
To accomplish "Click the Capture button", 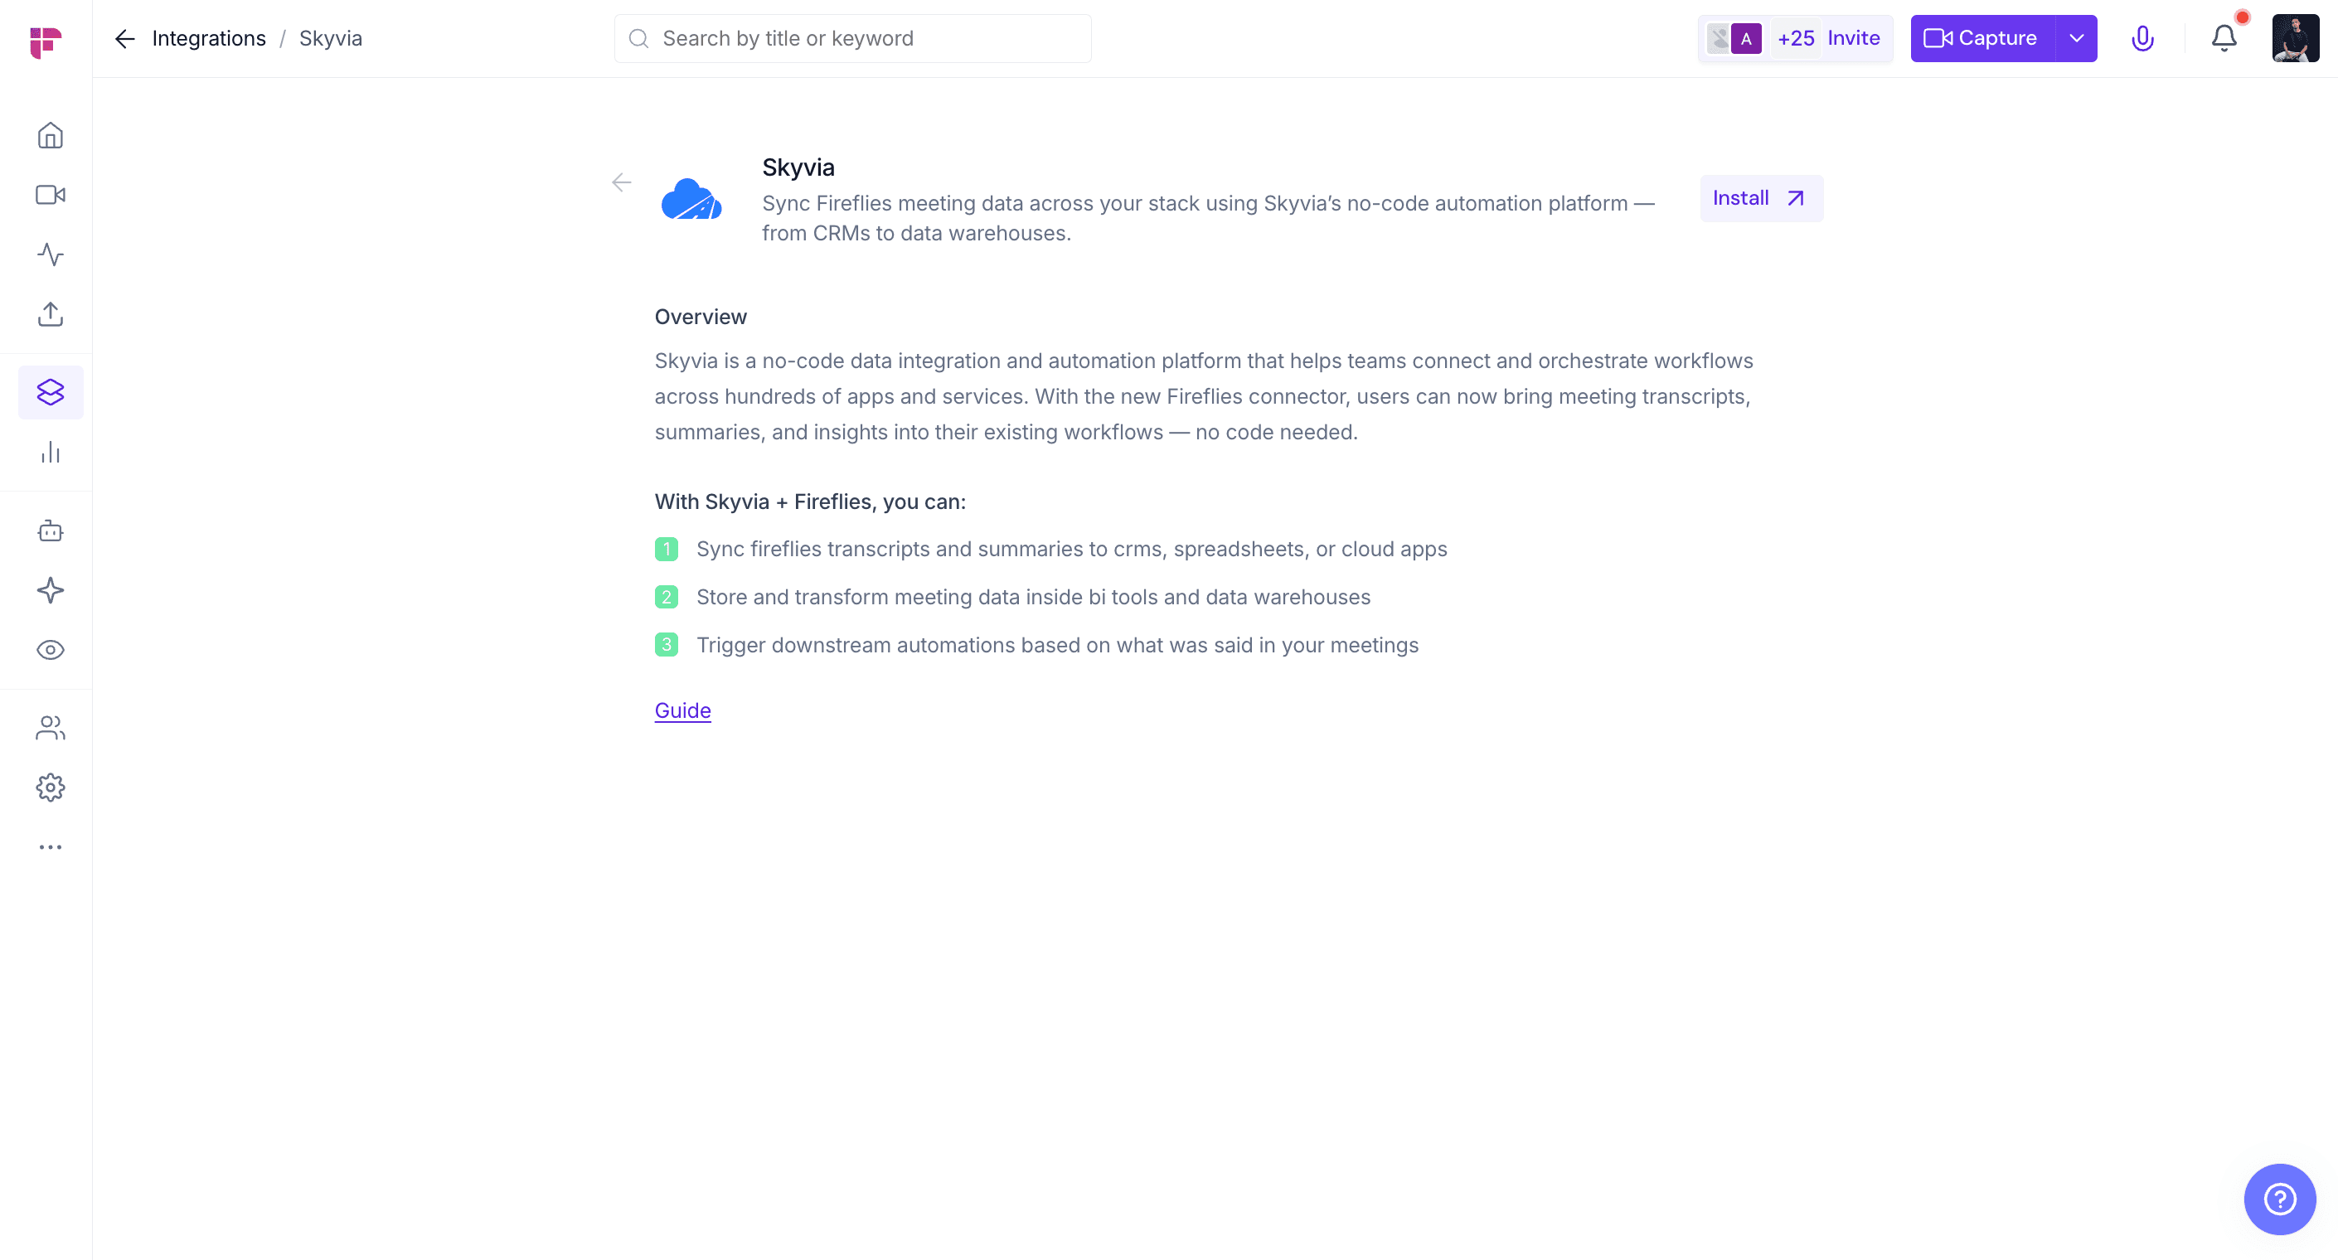I will pos(1981,38).
